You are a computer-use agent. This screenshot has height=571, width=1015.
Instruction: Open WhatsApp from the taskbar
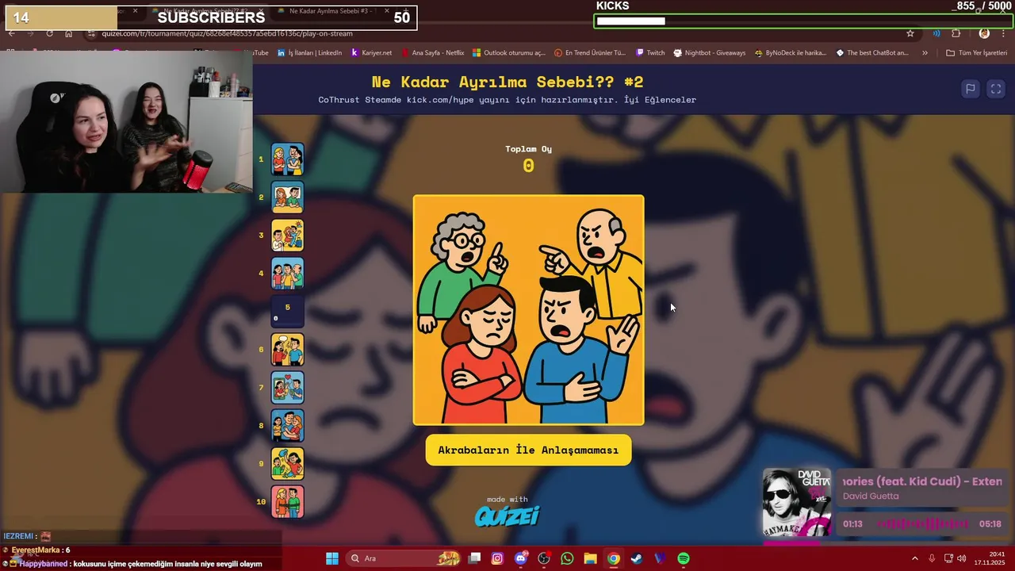tap(567, 558)
